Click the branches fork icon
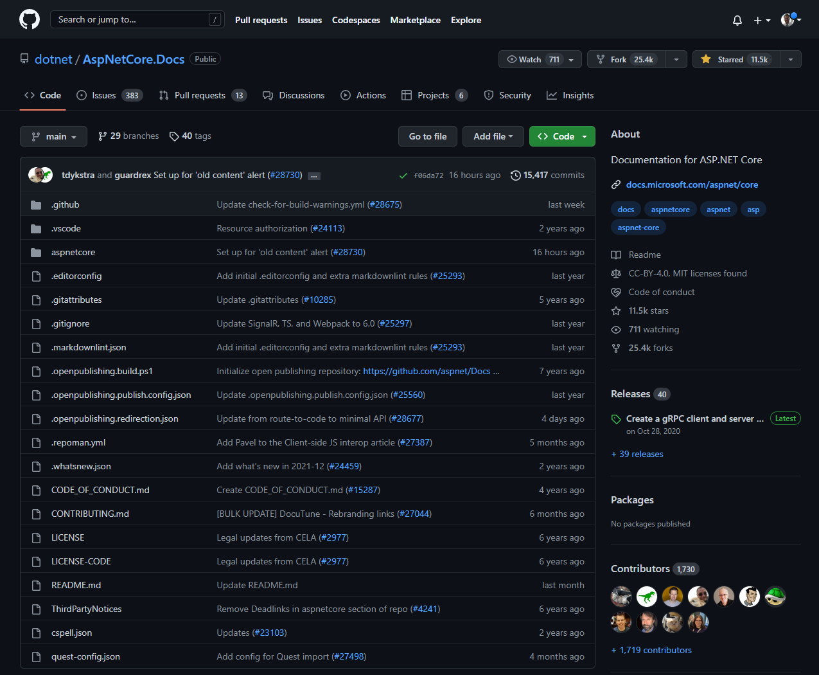Image resolution: width=819 pixels, height=675 pixels. coord(102,136)
